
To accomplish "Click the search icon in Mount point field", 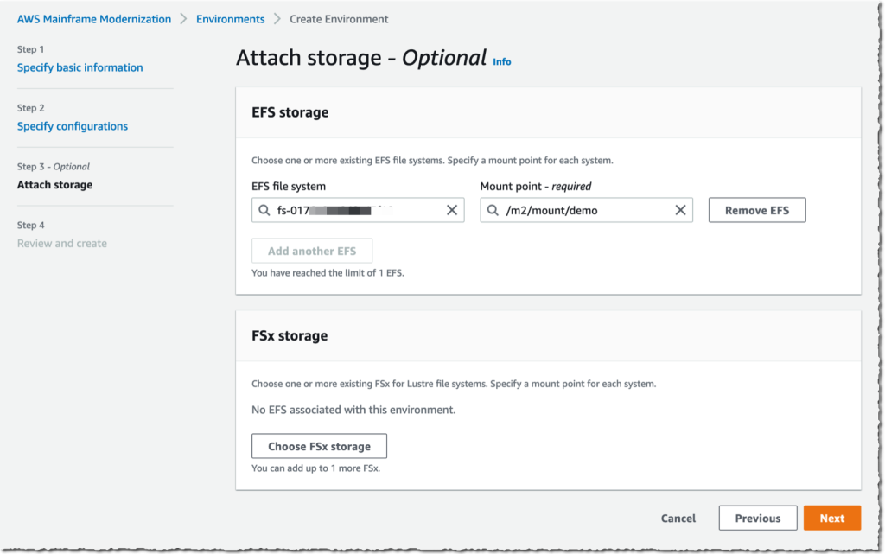I will coord(492,209).
